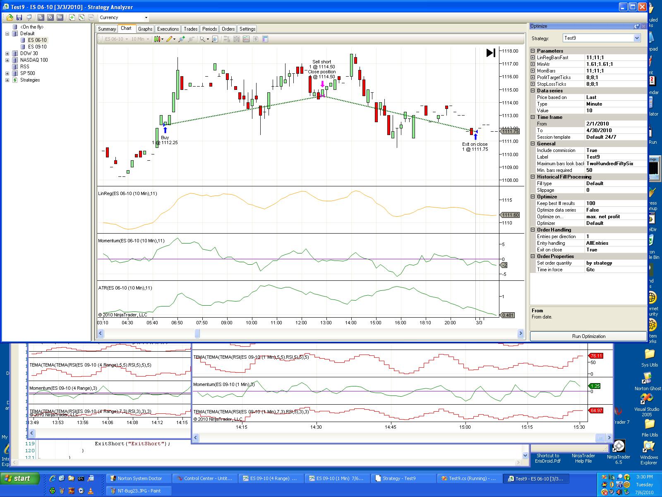
Task: Expand the DOW 30 tree node
Action: [x=7, y=53]
